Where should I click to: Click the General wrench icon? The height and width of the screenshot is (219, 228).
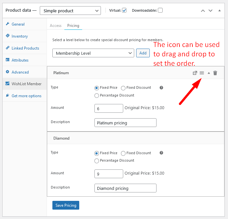[7, 24]
